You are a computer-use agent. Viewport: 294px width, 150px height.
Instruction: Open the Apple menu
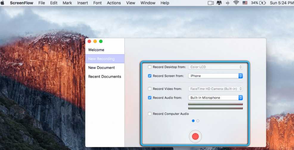coord(3,3)
